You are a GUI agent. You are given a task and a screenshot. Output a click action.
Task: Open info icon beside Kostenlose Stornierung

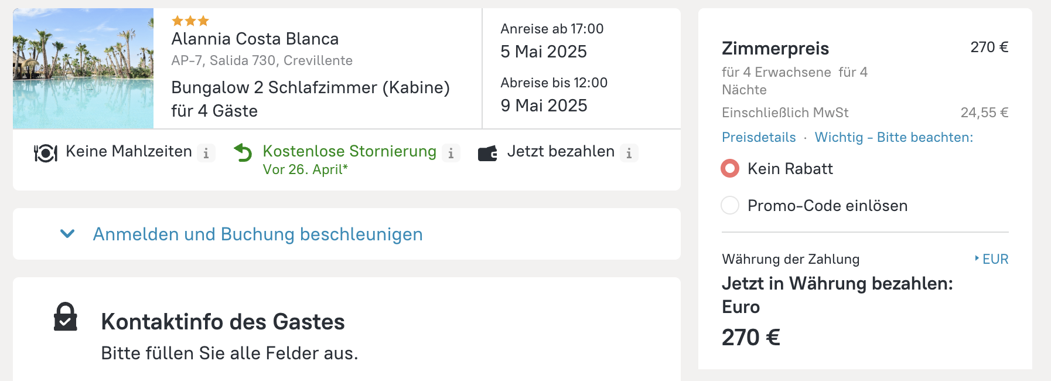tap(451, 153)
